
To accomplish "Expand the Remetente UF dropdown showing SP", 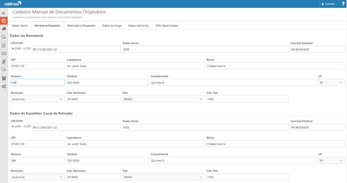I will tap(331, 83).
